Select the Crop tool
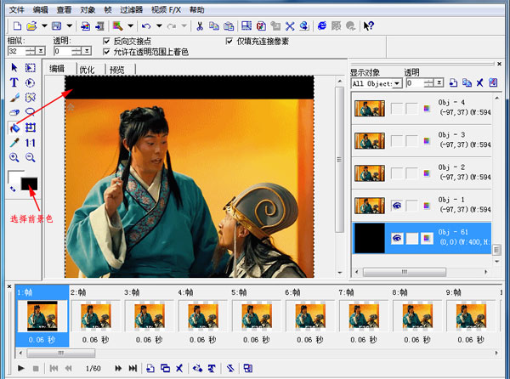Viewport: 510px width, 379px height. pos(31,127)
